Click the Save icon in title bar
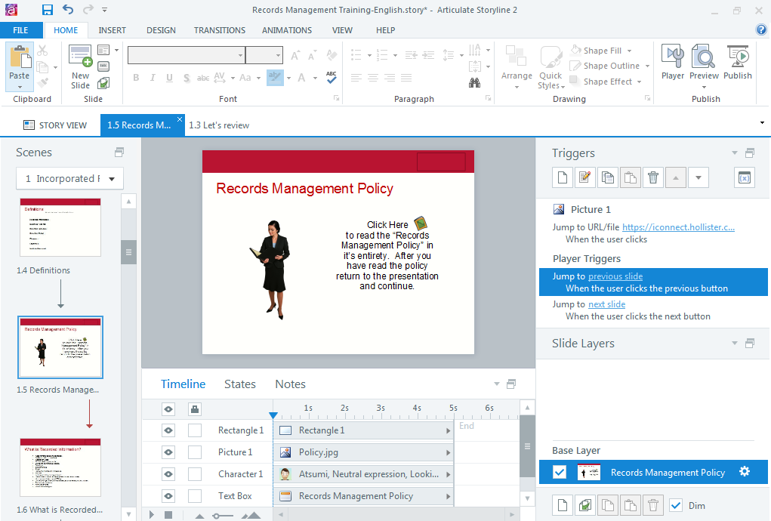The width and height of the screenshot is (771, 521). [48, 10]
